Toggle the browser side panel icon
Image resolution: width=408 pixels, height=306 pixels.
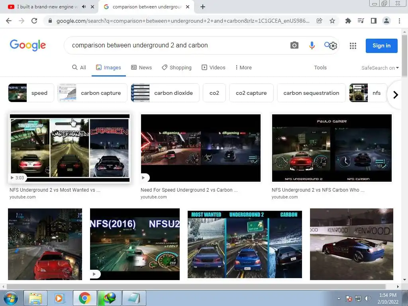coord(374,21)
